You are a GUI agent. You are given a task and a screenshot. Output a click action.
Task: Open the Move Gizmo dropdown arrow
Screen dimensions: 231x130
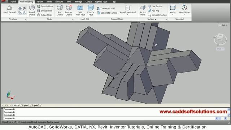(x=184, y=14)
